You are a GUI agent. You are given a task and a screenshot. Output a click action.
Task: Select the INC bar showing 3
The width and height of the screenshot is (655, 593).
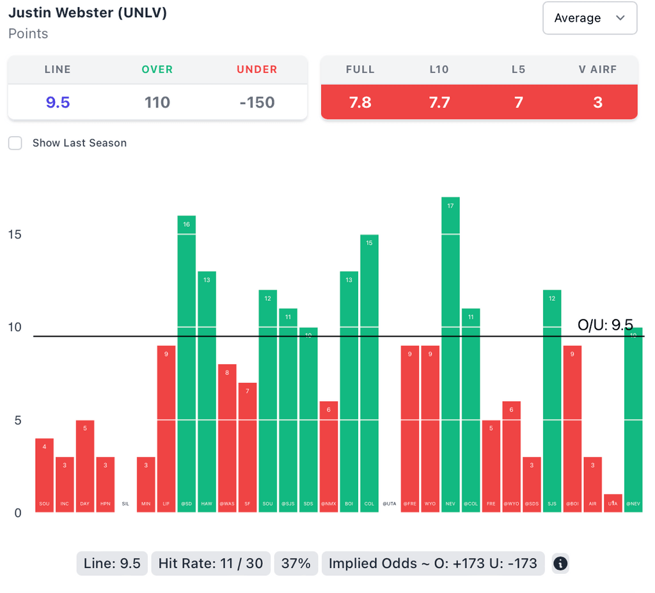[x=65, y=484]
